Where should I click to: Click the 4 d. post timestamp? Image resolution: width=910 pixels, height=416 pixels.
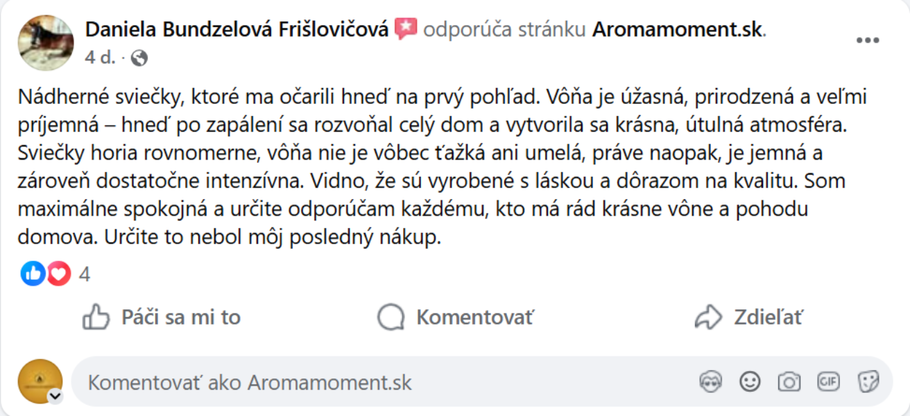pyautogui.click(x=100, y=58)
